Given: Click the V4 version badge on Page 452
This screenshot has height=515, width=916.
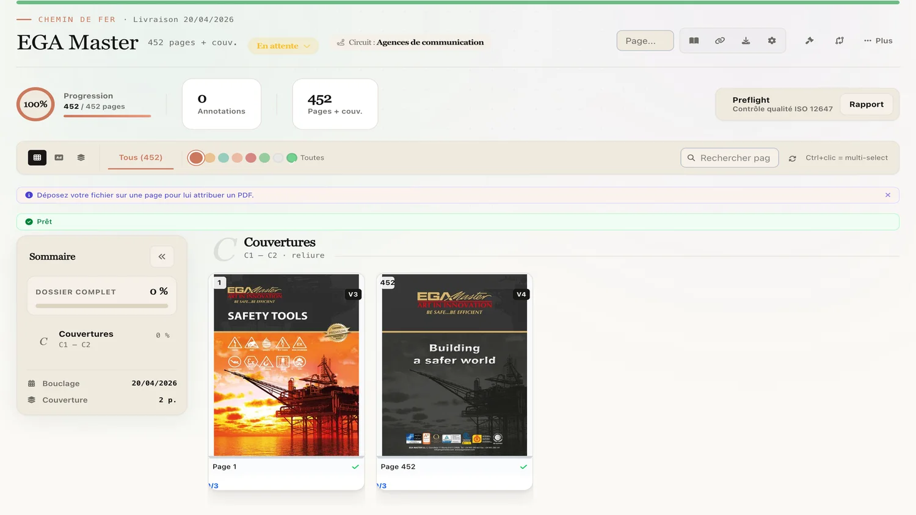Looking at the screenshot, I should point(521,294).
